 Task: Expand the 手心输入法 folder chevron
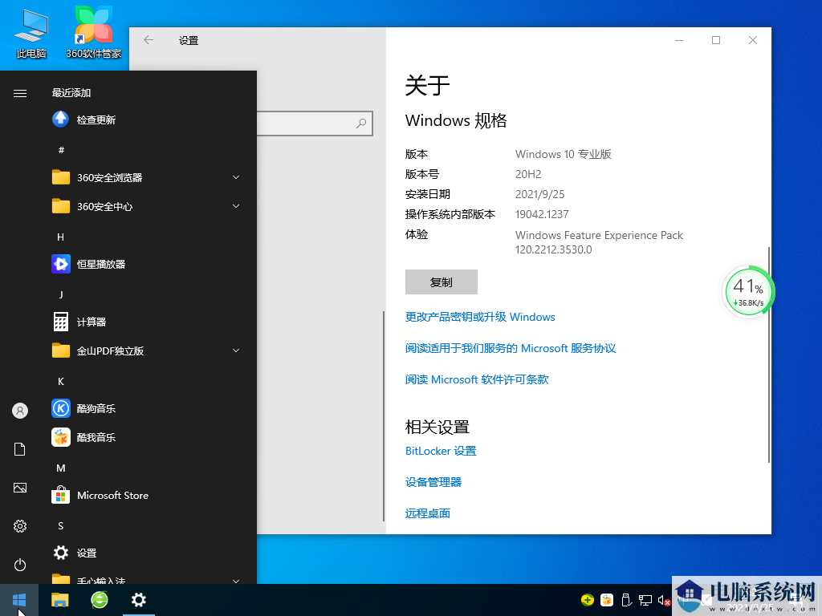236,581
